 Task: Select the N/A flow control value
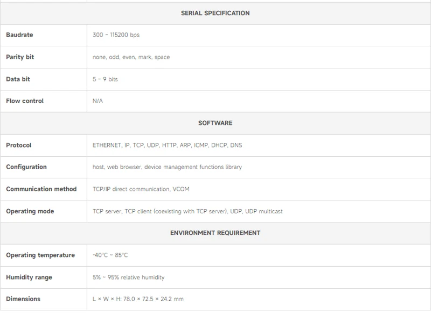click(x=98, y=101)
